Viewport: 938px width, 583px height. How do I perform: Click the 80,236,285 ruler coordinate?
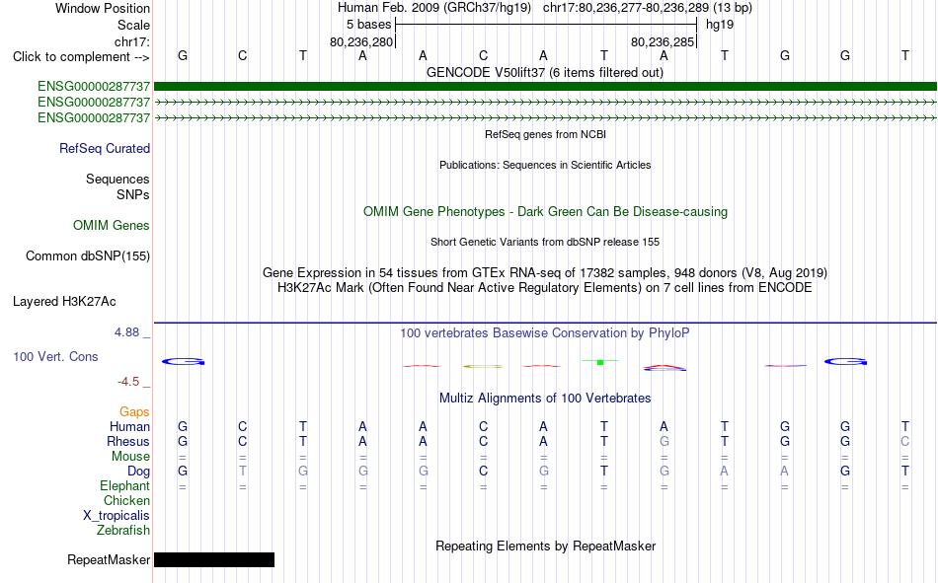[663, 41]
